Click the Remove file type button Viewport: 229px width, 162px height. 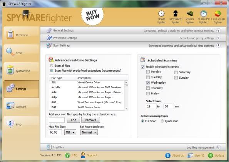pos(90,120)
